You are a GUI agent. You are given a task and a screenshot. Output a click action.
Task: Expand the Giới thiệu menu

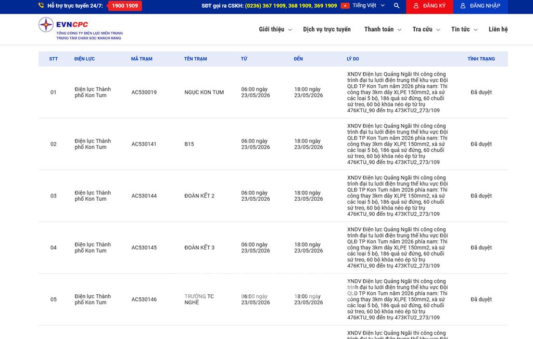(275, 29)
